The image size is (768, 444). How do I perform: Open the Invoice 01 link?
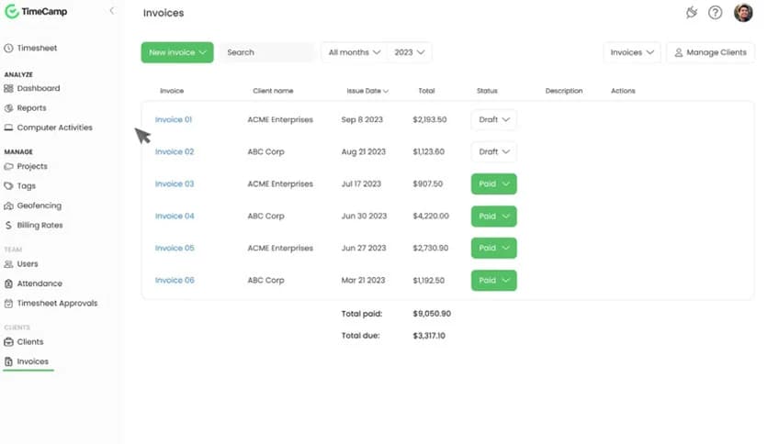coord(174,120)
